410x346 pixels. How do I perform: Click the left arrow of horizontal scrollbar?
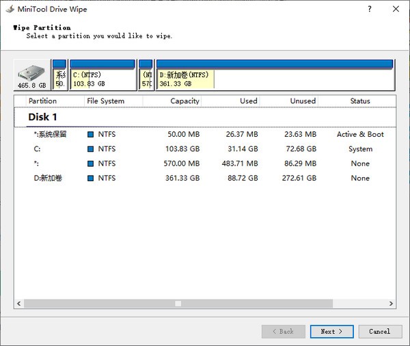tap(19, 304)
